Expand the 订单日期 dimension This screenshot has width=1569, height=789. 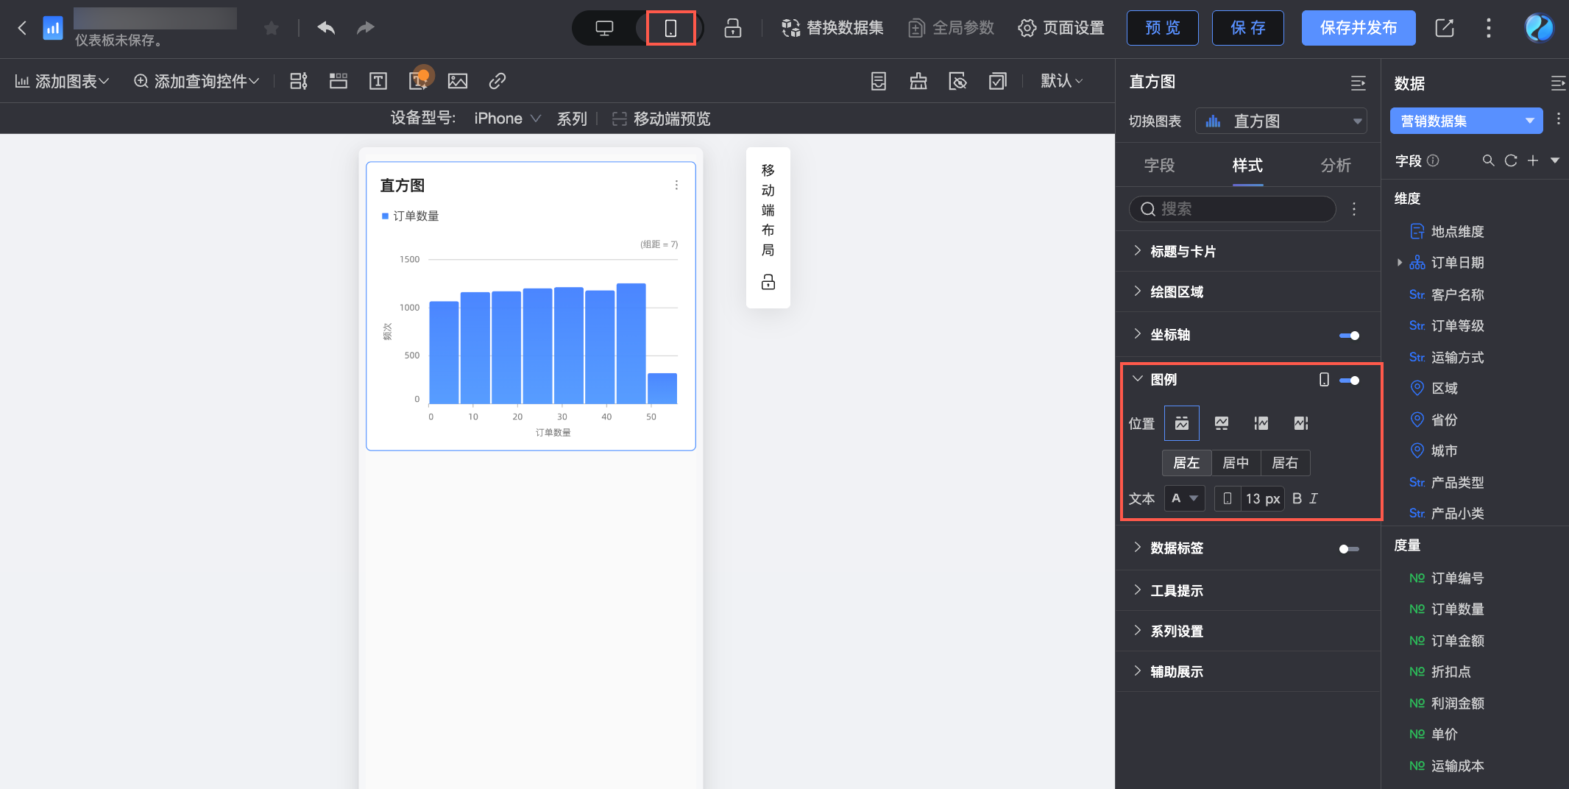click(1400, 263)
